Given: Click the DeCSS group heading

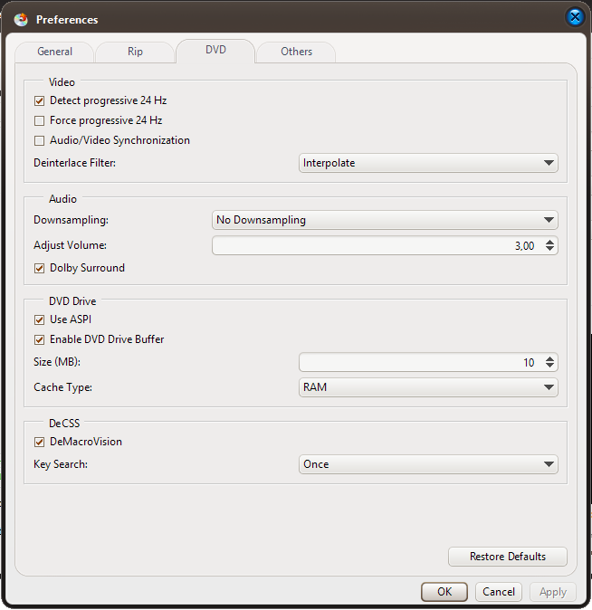Looking at the screenshot, I should [64, 423].
